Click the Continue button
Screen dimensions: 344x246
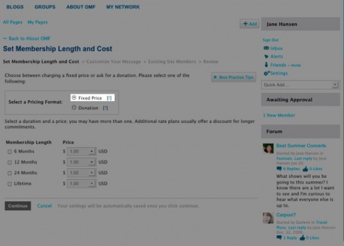[18, 206]
